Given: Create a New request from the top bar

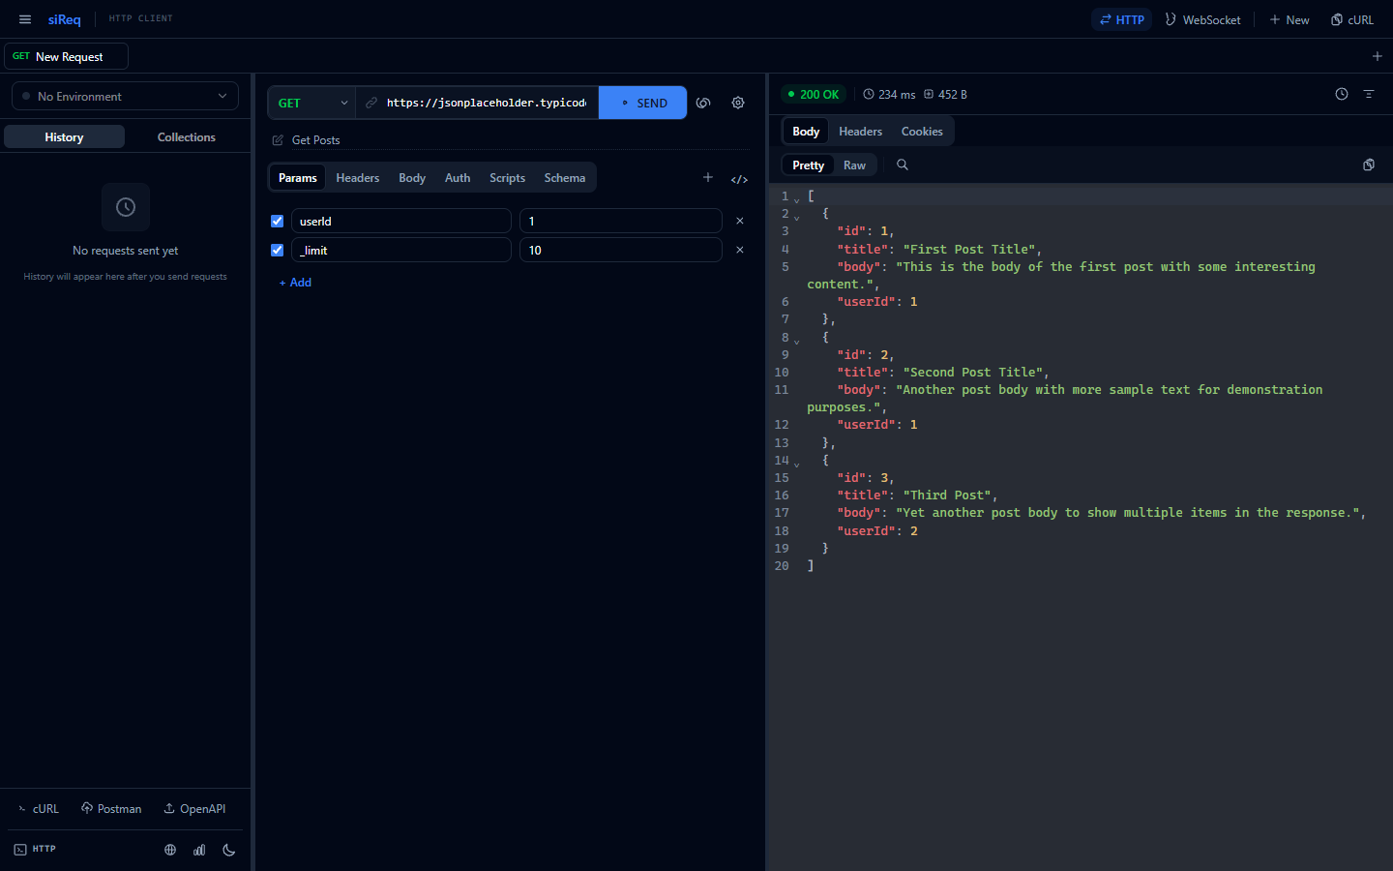Looking at the screenshot, I should [x=1289, y=19].
